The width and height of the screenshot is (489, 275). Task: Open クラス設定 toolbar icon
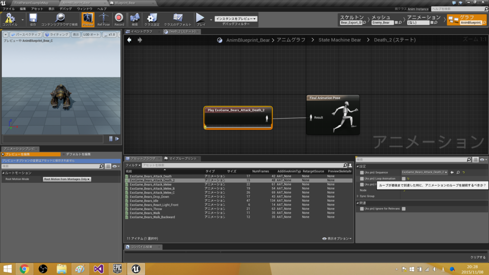(x=152, y=19)
